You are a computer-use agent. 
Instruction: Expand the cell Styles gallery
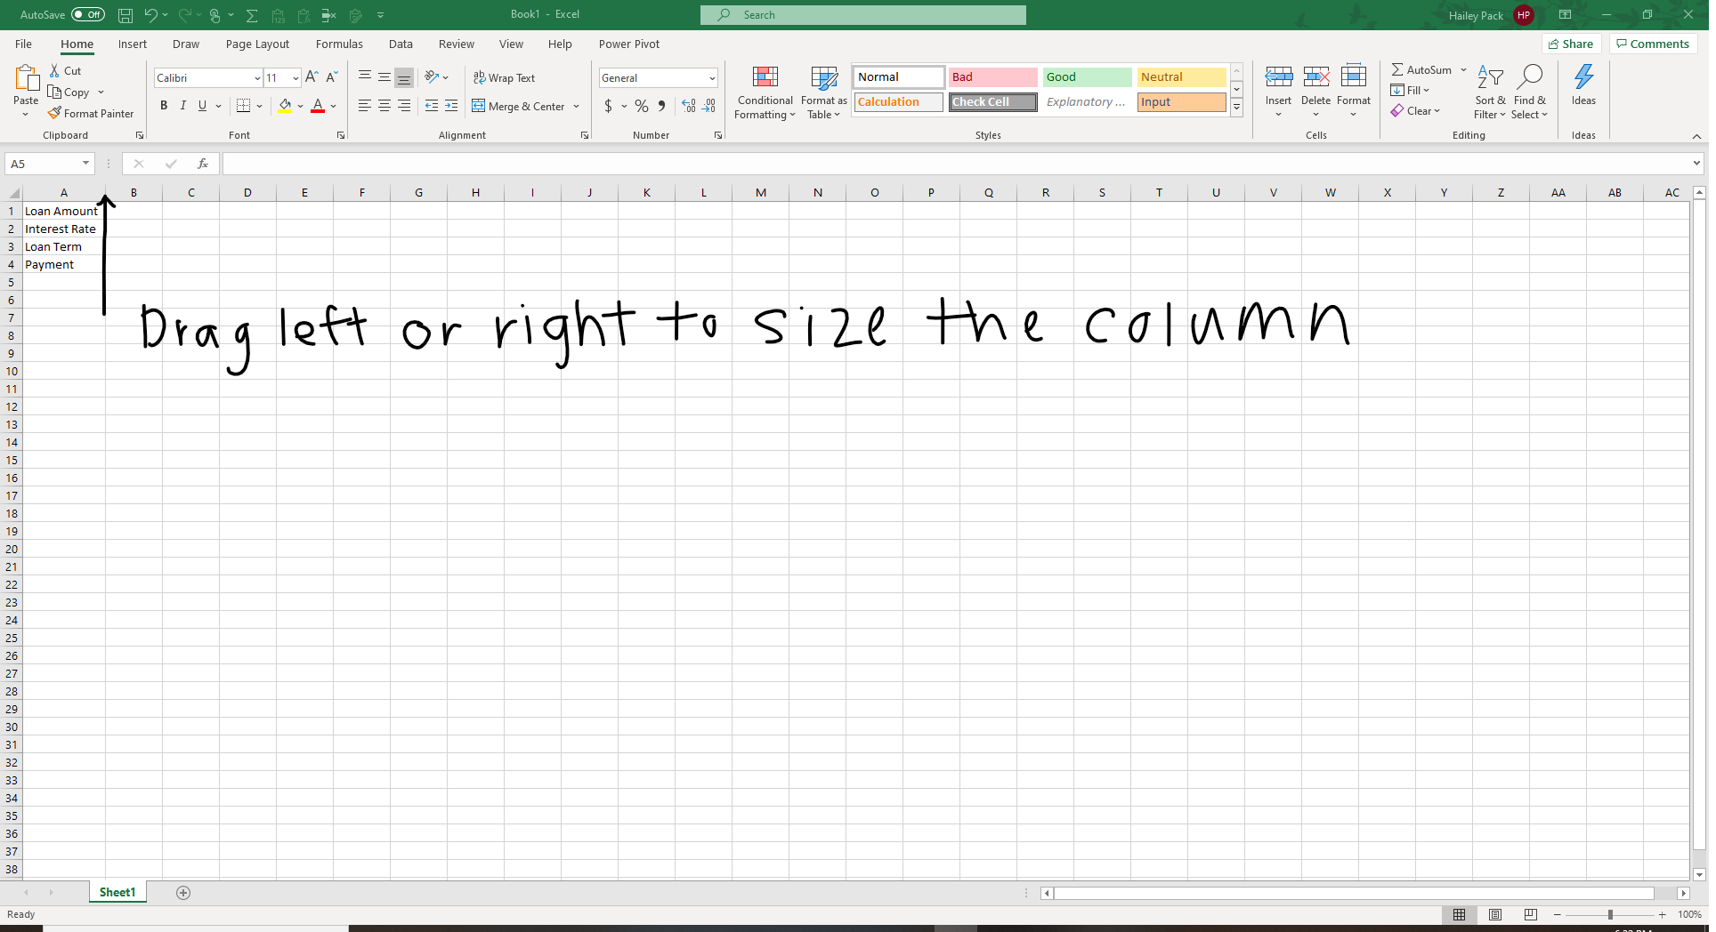click(x=1237, y=107)
